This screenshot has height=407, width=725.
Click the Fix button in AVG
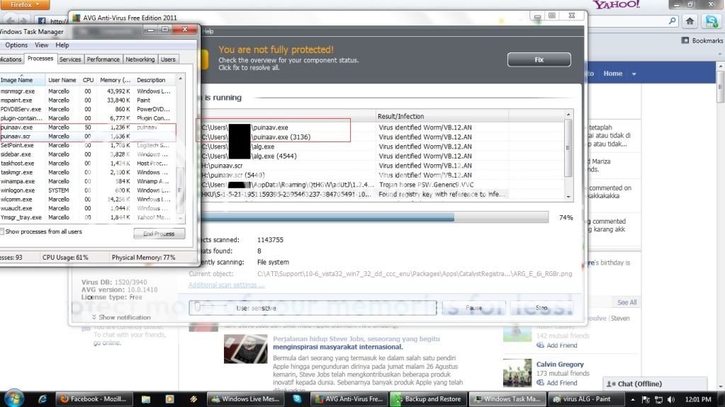tap(539, 59)
